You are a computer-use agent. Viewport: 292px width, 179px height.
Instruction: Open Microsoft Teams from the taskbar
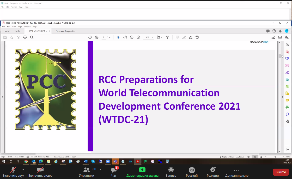(115, 161)
